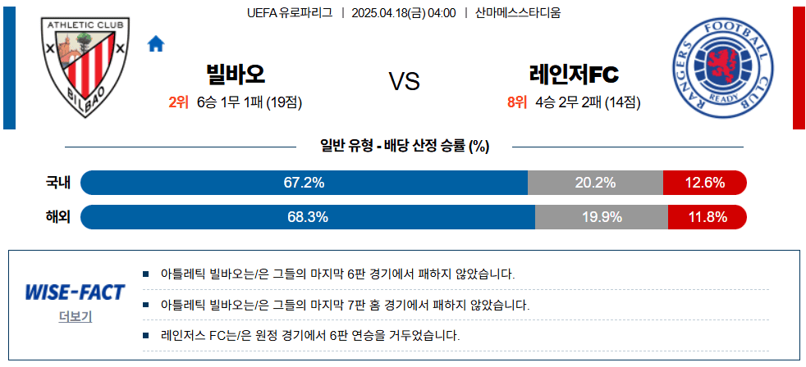This screenshot has height=367, width=806.
Task: Open the 더보기 link
Action: click(x=76, y=316)
